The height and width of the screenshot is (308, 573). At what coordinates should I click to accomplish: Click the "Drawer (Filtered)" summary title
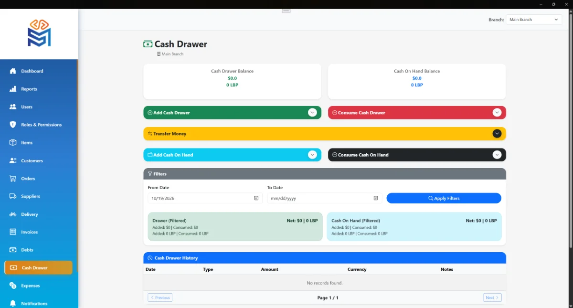(x=170, y=221)
